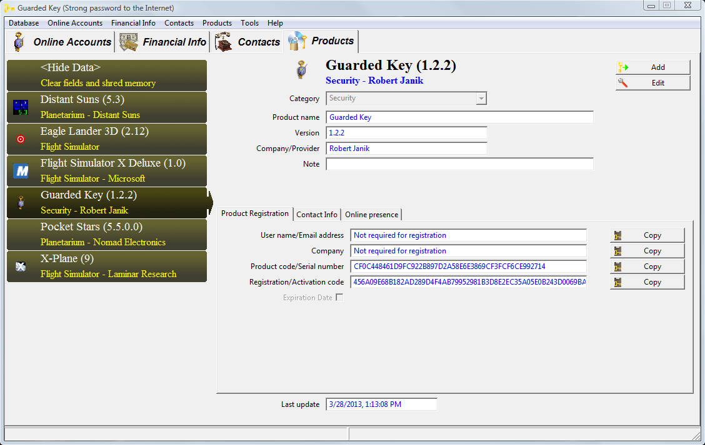Image resolution: width=705 pixels, height=445 pixels.
Task: Select Flight Simulator X Deluxe (1.0) entry
Action: click(x=107, y=171)
